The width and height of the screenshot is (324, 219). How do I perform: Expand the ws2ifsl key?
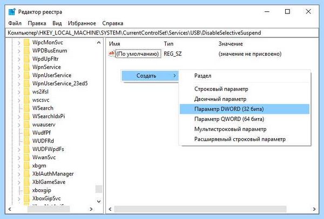[19, 92]
